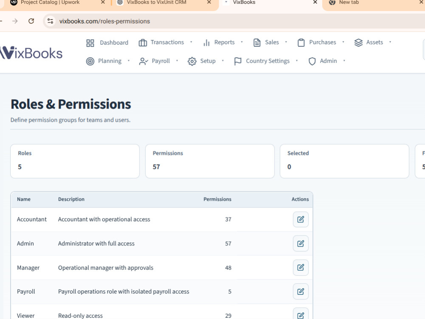Open the Transactions menu label
This screenshot has width=425, height=319.
coord(167,42)
